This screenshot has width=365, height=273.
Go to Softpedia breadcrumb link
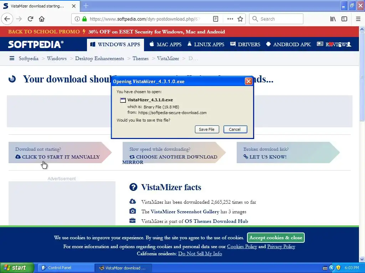click(x=29, y=59)
